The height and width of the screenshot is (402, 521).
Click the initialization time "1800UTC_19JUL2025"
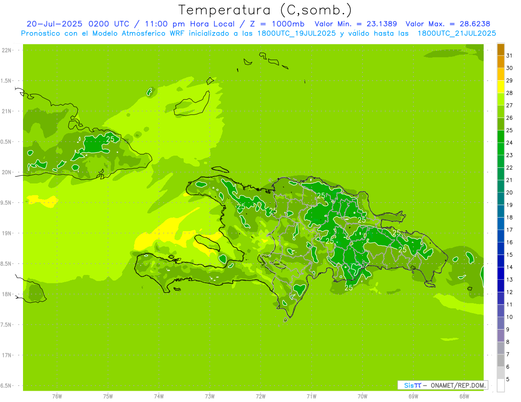(x=297, y=33)
